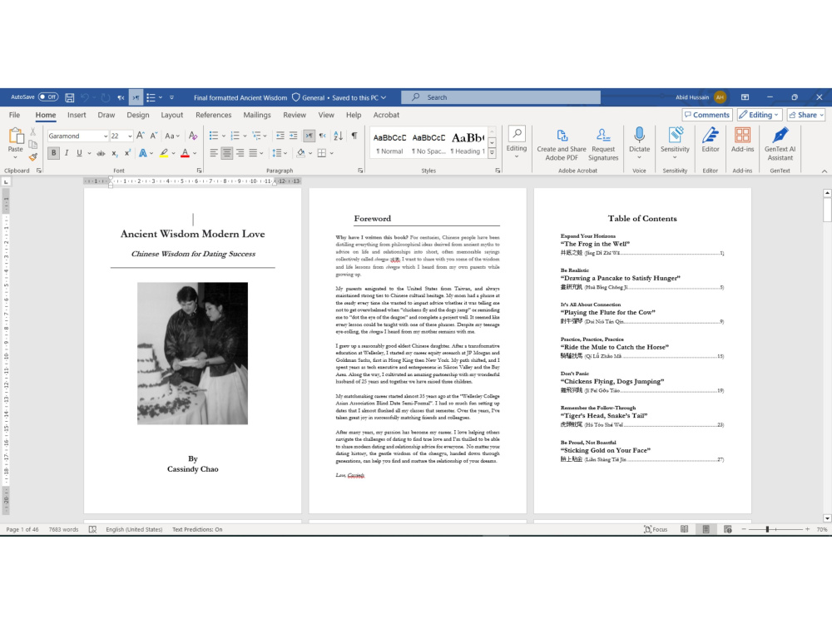Viewport: 832px width, 624px height.
Task: Click Request Signatures icon
Action: [x=603, y=144]
